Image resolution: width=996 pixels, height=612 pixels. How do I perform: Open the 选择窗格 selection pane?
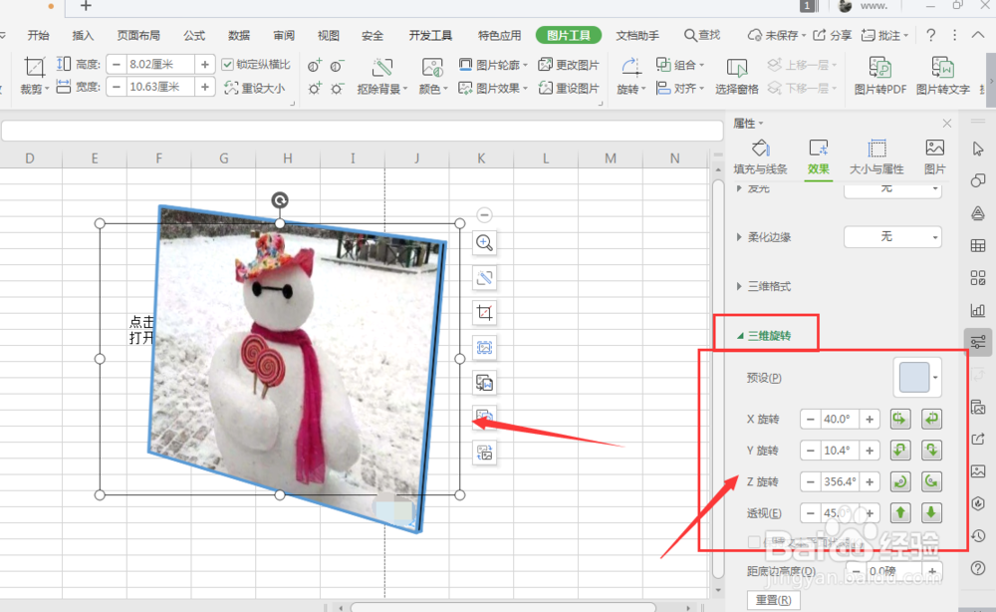point(736,76)
